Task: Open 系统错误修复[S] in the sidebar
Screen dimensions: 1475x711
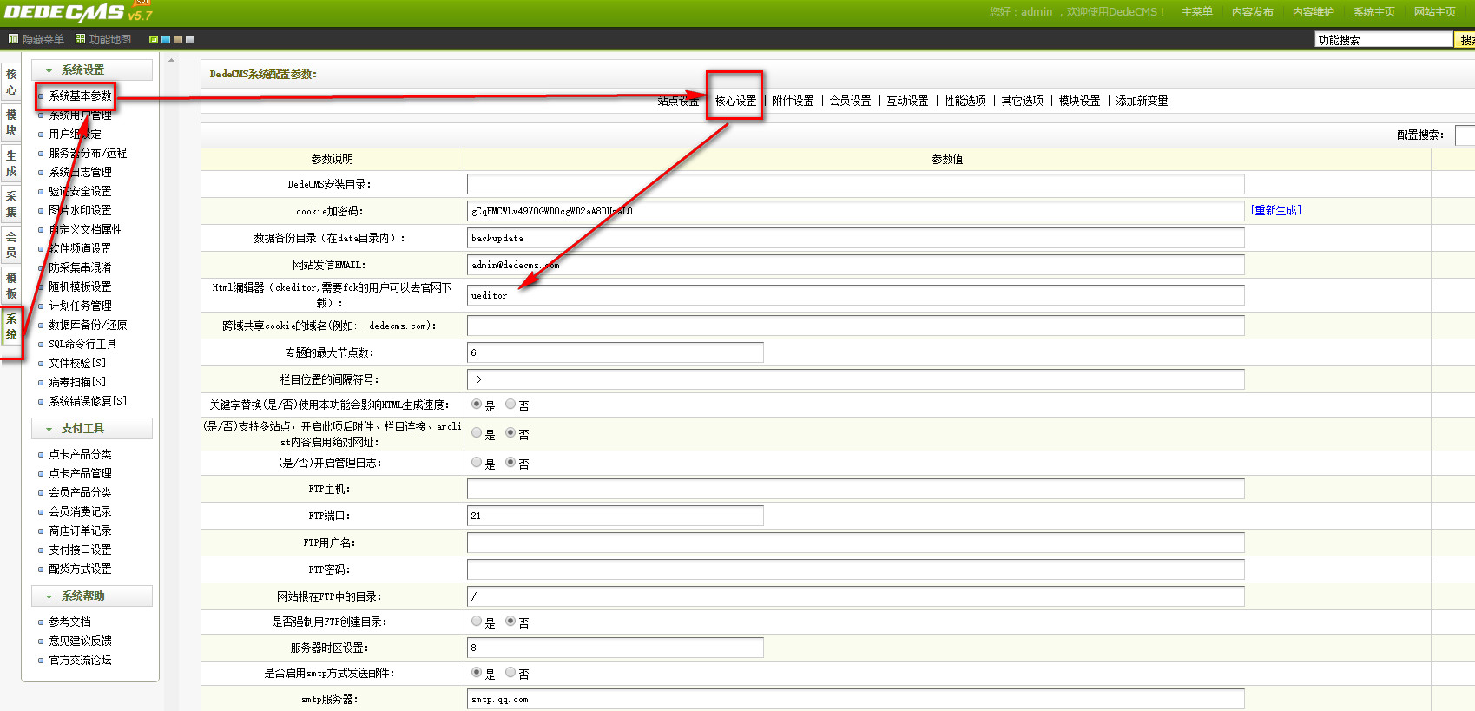Action: tap(88, 401)
